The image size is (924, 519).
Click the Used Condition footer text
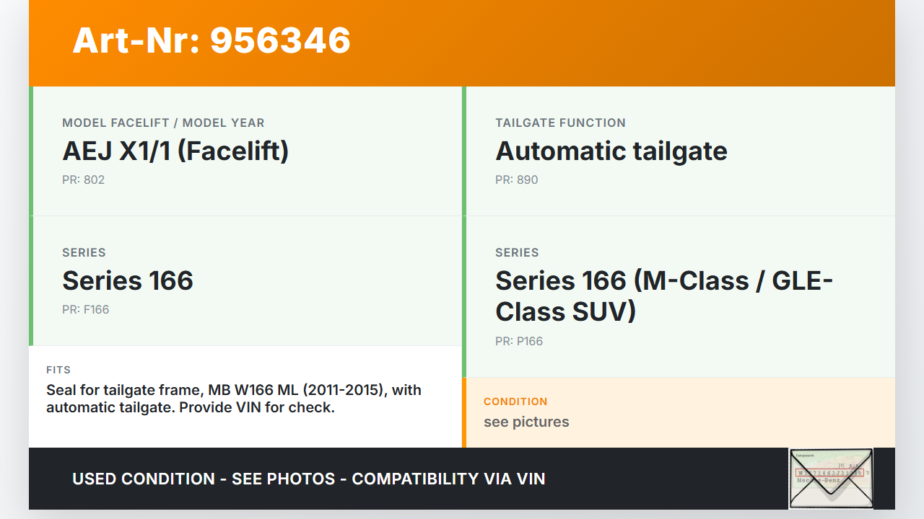(x=308, y=479)
